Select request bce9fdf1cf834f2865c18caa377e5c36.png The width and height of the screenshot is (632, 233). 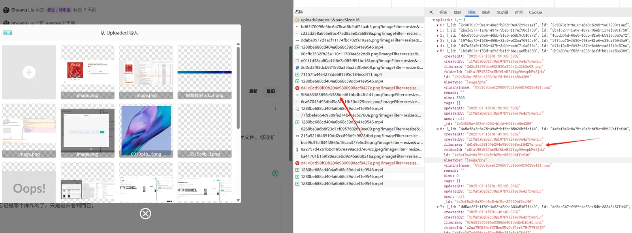(x=359, y=143)
